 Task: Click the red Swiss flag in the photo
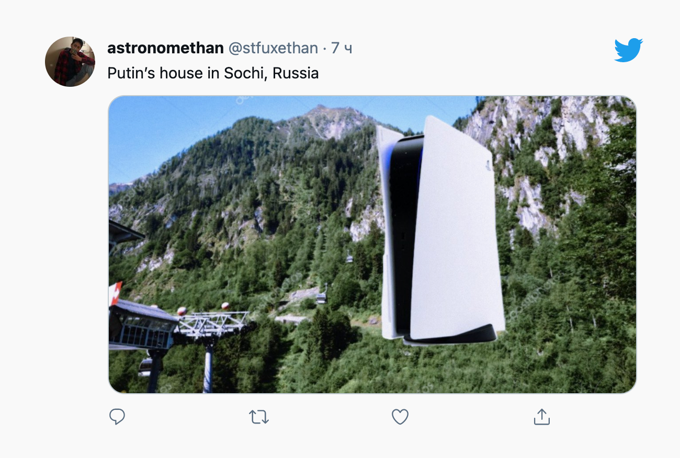116,293
